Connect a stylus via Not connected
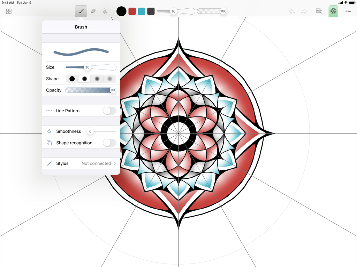The width and height of the screenshot is (357, 267). click(96, 163)
